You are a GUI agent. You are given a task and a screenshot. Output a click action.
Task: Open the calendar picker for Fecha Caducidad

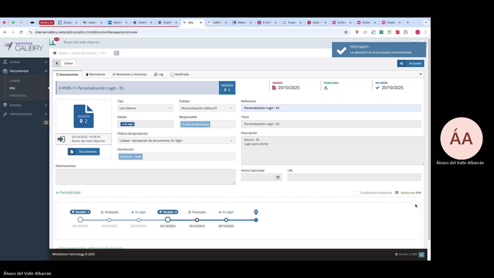point(278,177)
